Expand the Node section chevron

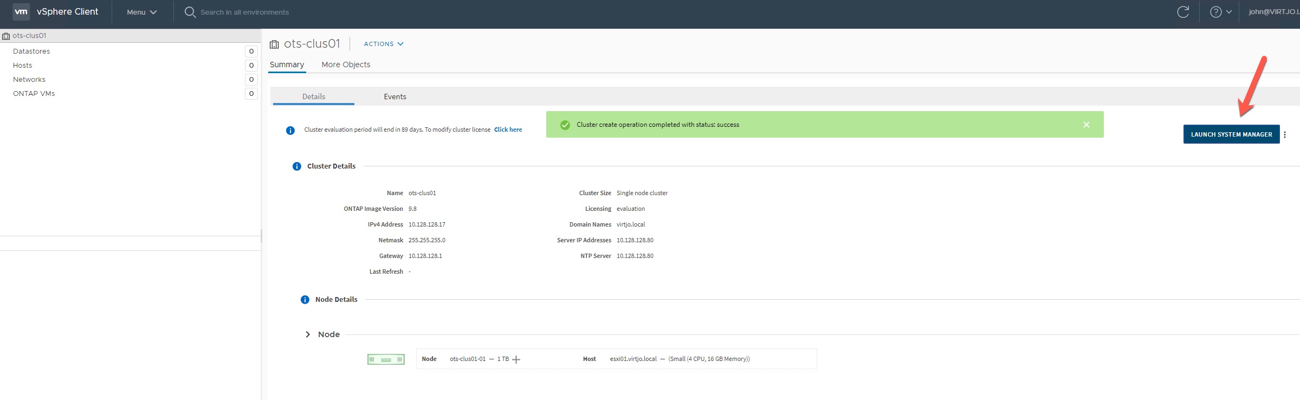[x=308, y=334]
